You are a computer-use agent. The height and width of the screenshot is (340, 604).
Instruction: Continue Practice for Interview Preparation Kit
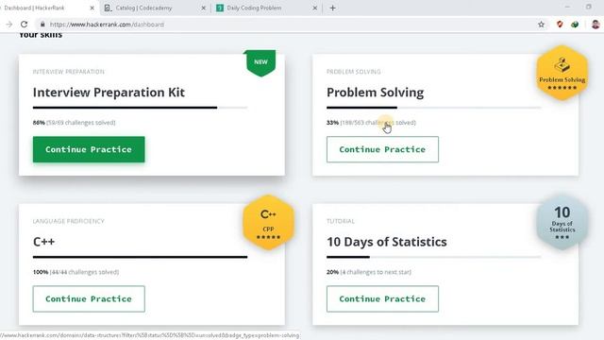click(89, 149)
